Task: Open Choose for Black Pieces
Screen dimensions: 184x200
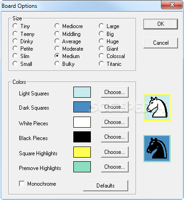Action: tap(115, 137)
